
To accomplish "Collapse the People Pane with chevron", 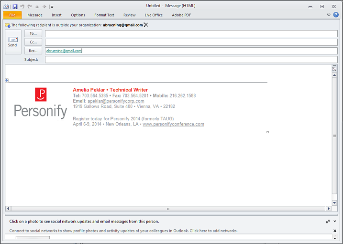I will [335, 221].
